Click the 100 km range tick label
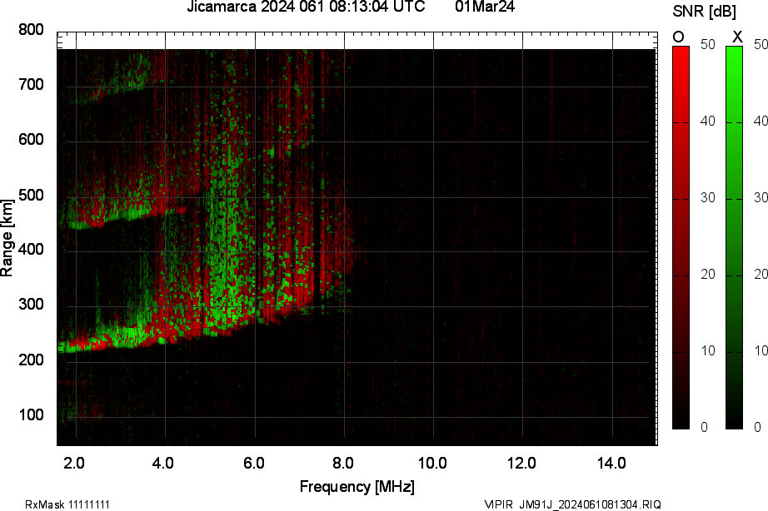Screen dimensions: 768x511 (x=31, y=416)
